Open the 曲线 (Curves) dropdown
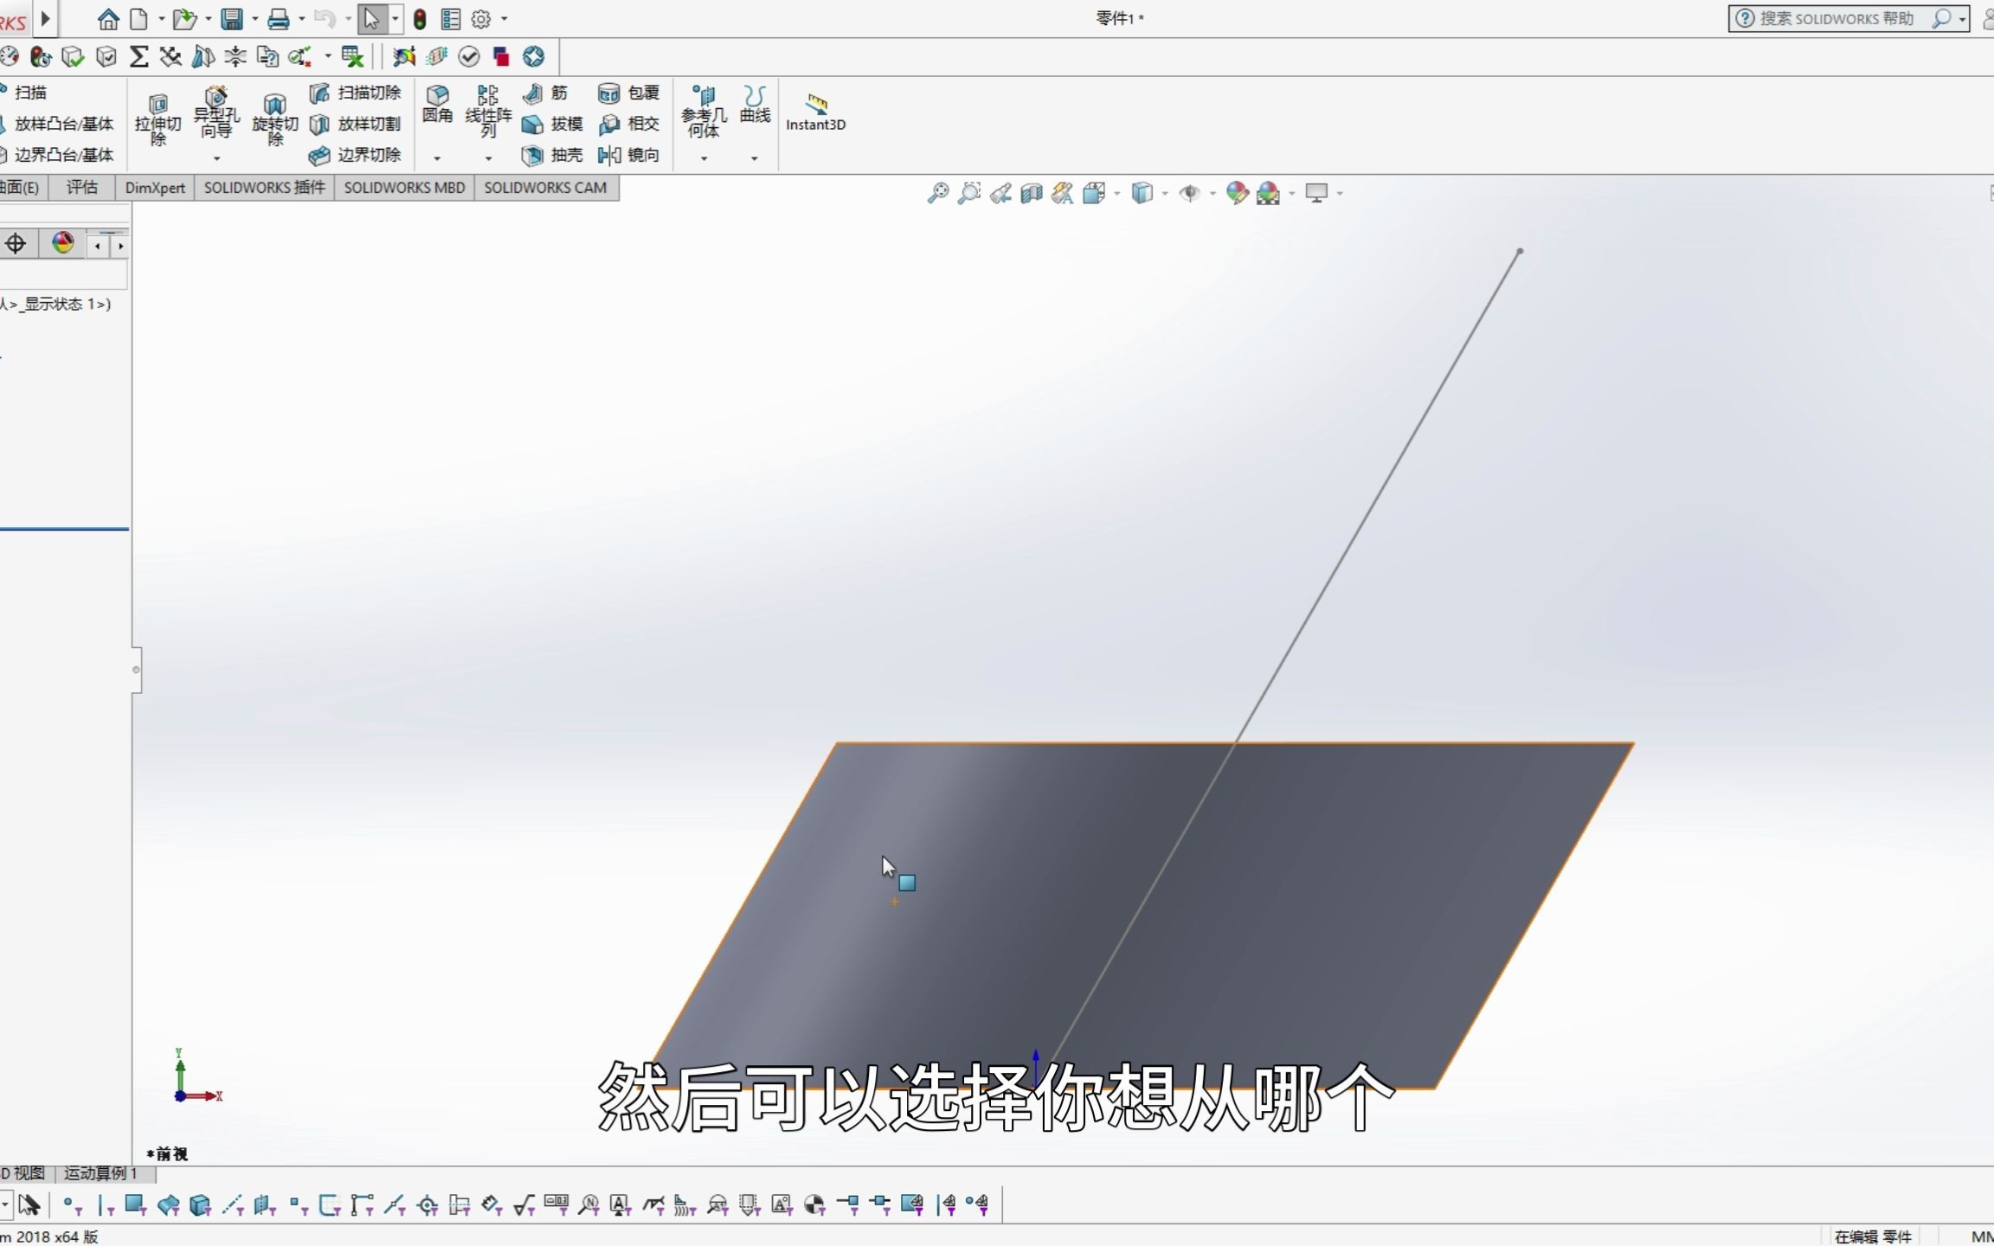The image size is (1994, 1246). (x=753, y=158)
